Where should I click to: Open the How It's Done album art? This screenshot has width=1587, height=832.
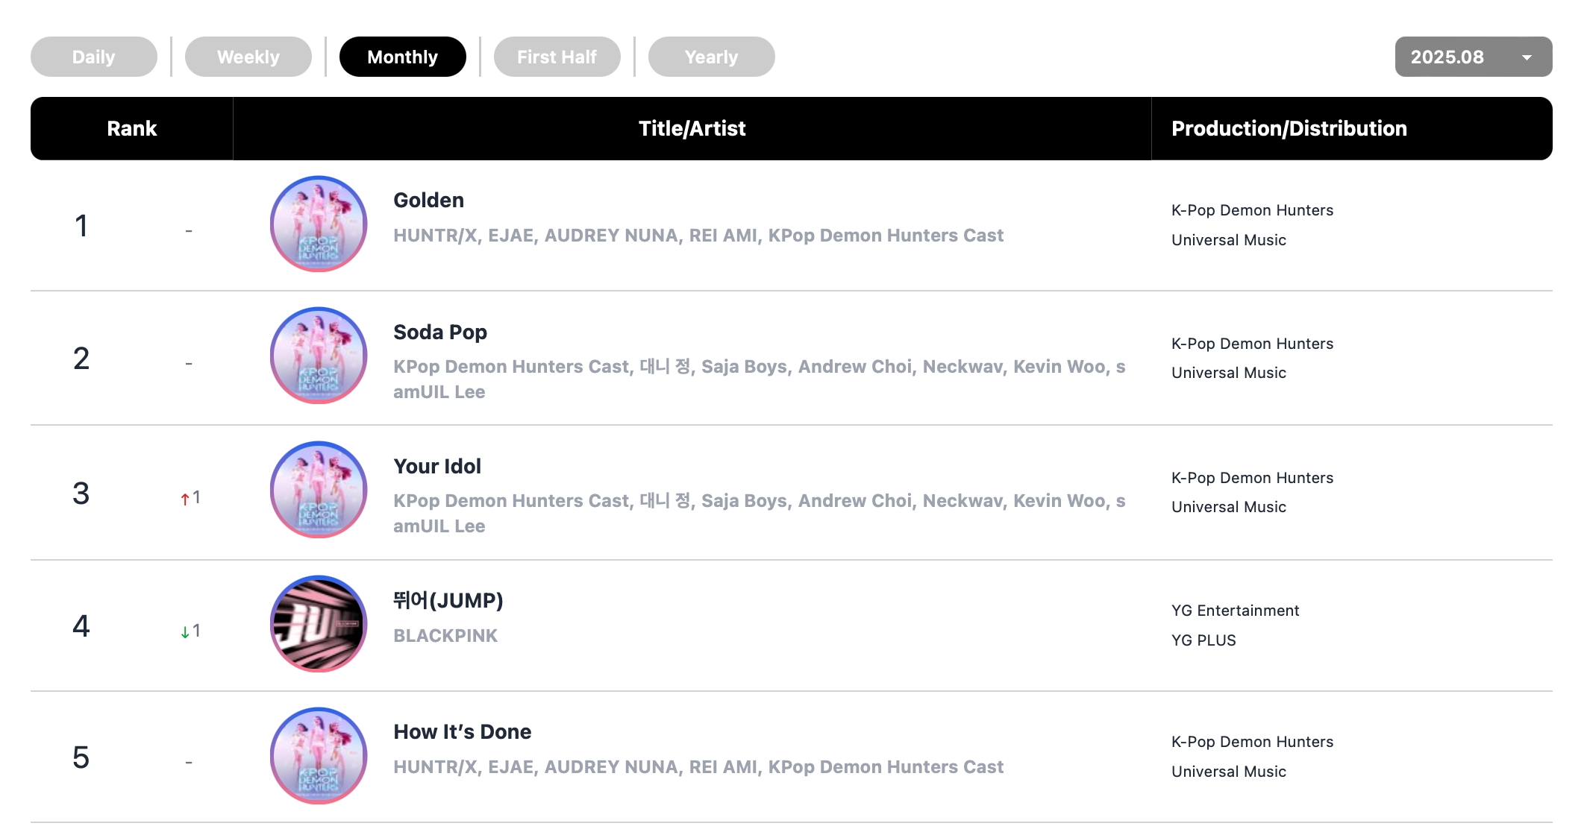(x=319, y=755)
